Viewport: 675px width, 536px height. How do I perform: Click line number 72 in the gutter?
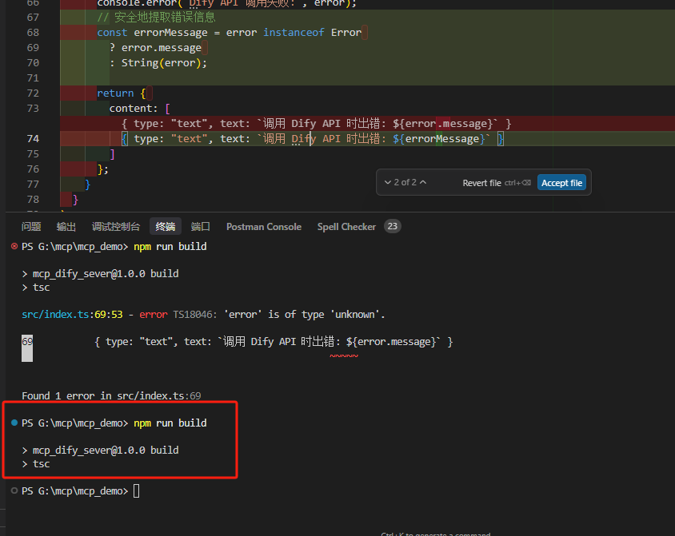(33, 93)
